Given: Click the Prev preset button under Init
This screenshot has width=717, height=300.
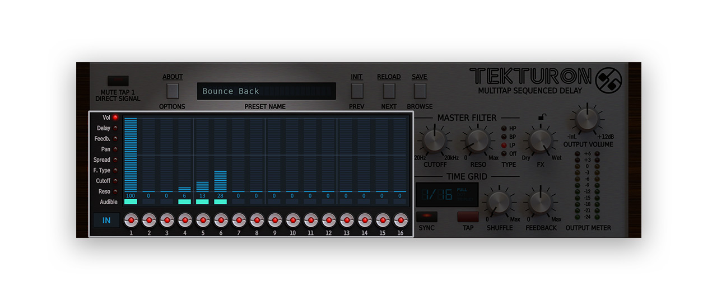Looking at the screenshot, I should tap(357, 91).
